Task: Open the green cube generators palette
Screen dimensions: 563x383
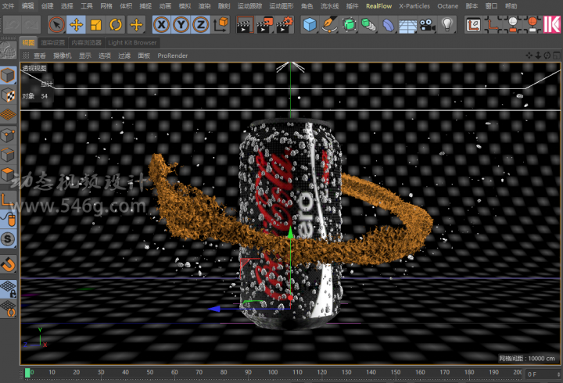Action: pyautogui.click(x=349, y=25)
